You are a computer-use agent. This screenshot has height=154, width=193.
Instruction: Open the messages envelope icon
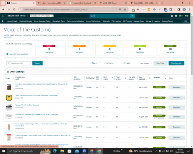tap(172, 16)
